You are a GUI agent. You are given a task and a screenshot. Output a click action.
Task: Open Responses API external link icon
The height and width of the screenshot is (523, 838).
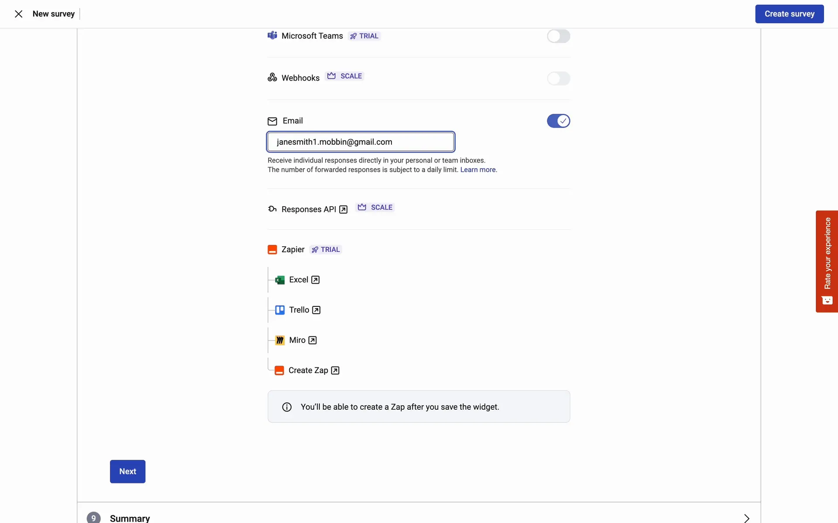(x=343, y=210)
